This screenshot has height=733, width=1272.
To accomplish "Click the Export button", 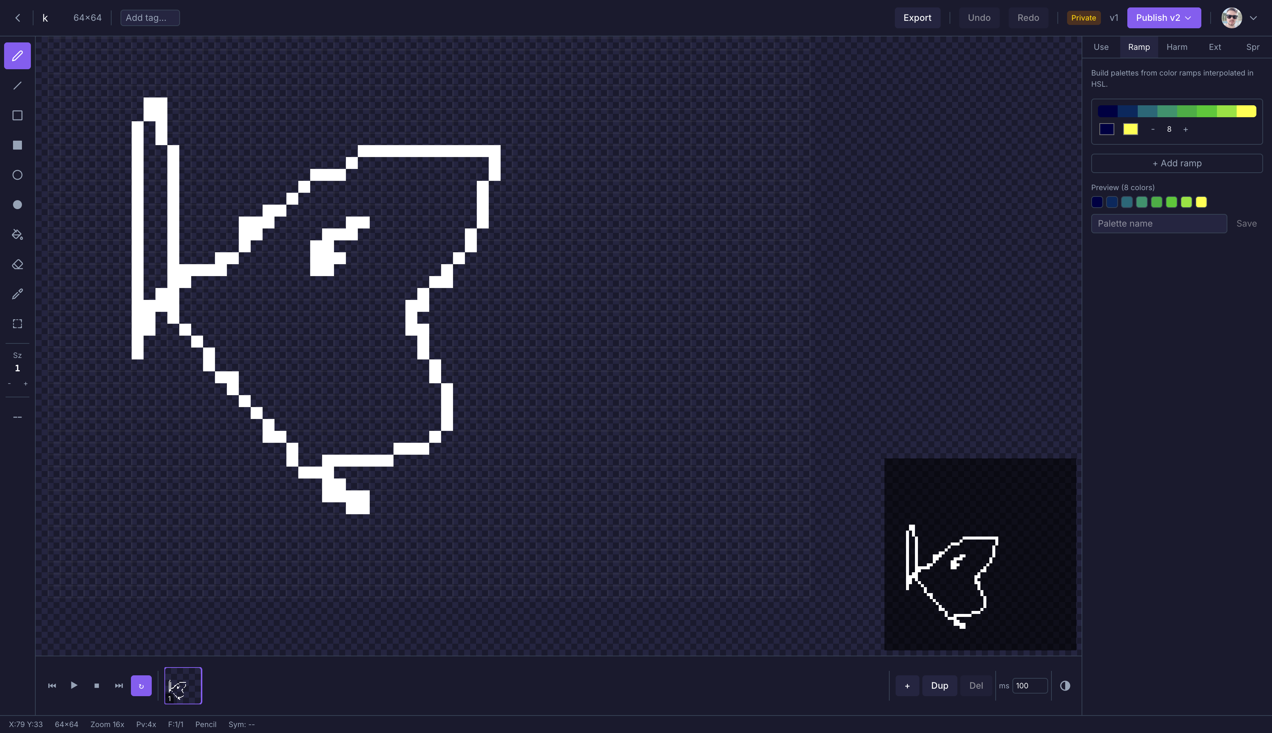I will [917, 17].
